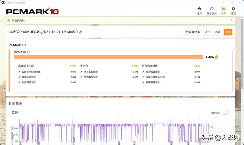Maximize the PCMark 10 window
This screenshot has height=145, width=244.
coord(232,3)
